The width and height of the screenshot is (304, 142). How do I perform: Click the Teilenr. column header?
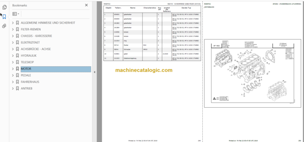118,8
